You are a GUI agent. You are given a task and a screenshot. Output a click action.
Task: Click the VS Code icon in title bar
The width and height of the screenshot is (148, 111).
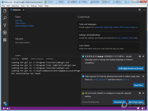2,2
